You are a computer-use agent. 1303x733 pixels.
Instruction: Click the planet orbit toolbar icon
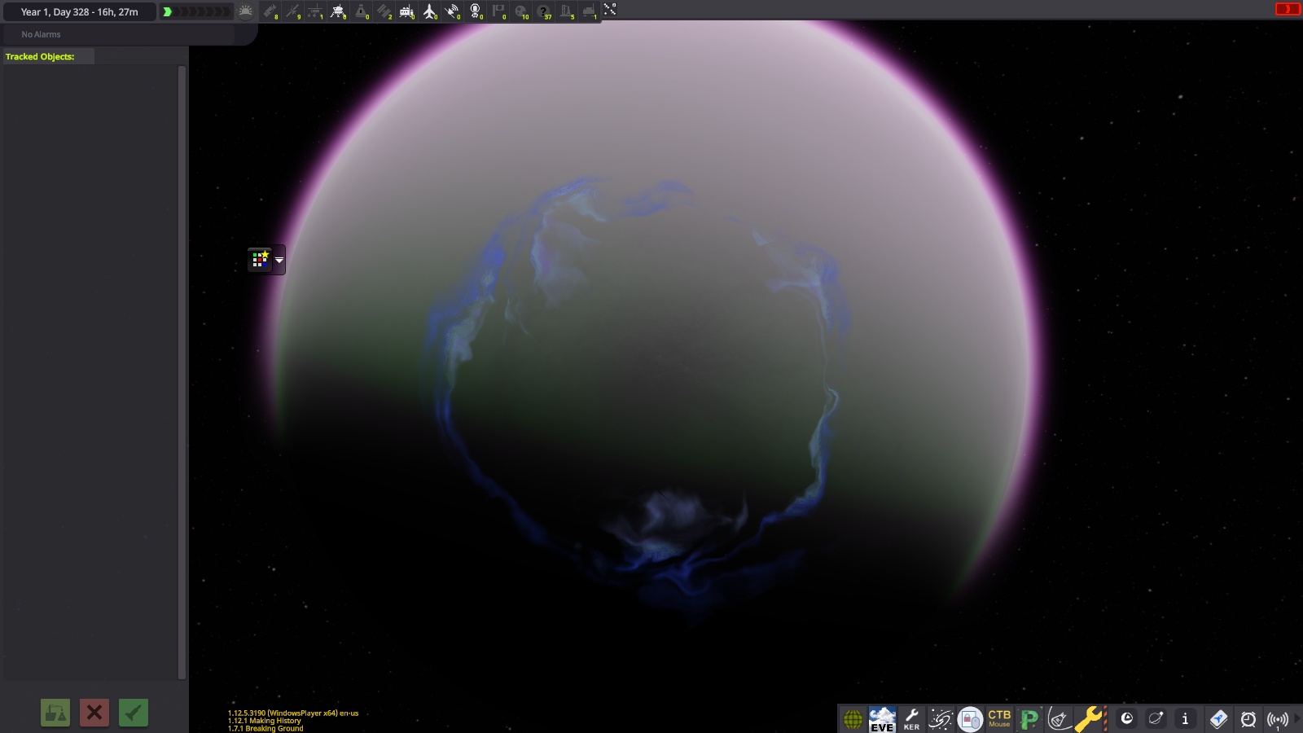click(x=1156, y=718)
